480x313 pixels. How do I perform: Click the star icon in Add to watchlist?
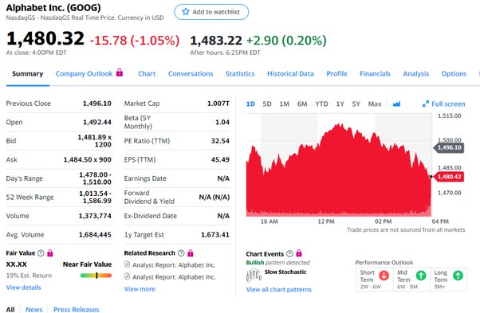[186, 12]
